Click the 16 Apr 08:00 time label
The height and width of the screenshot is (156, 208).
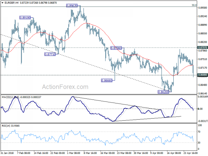(174, 153)
